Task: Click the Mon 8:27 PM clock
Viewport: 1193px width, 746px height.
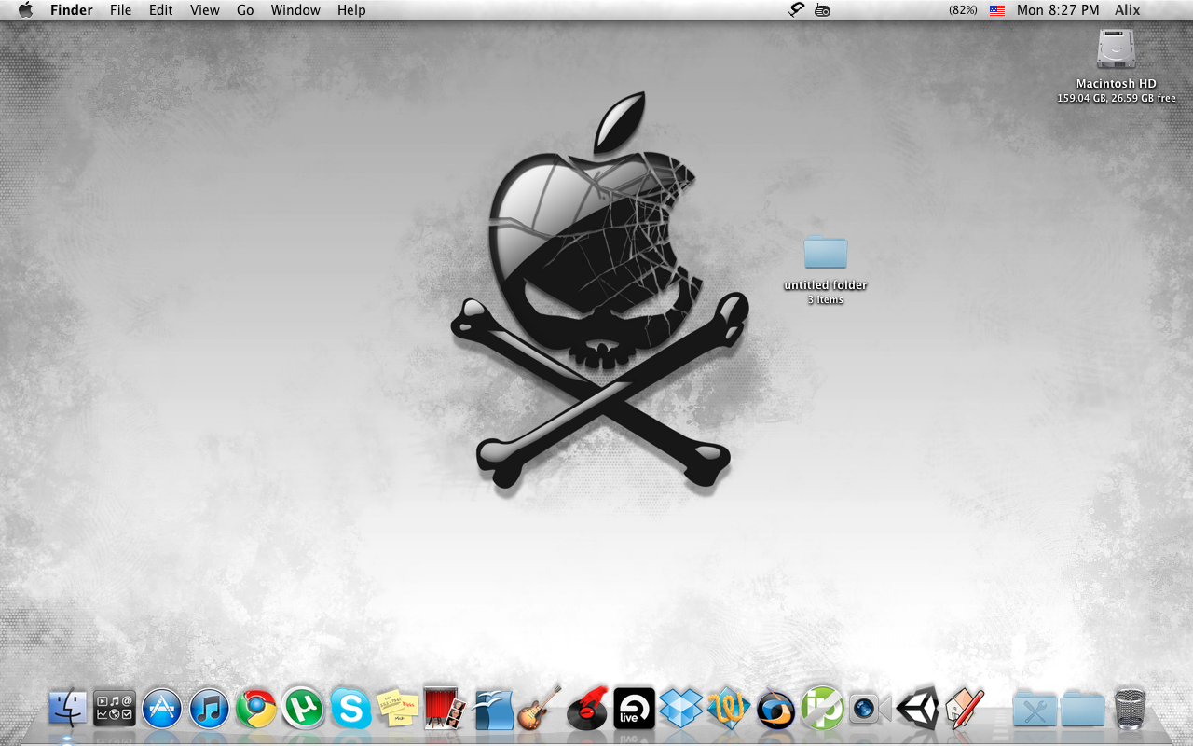Action: pos(1058,10)
